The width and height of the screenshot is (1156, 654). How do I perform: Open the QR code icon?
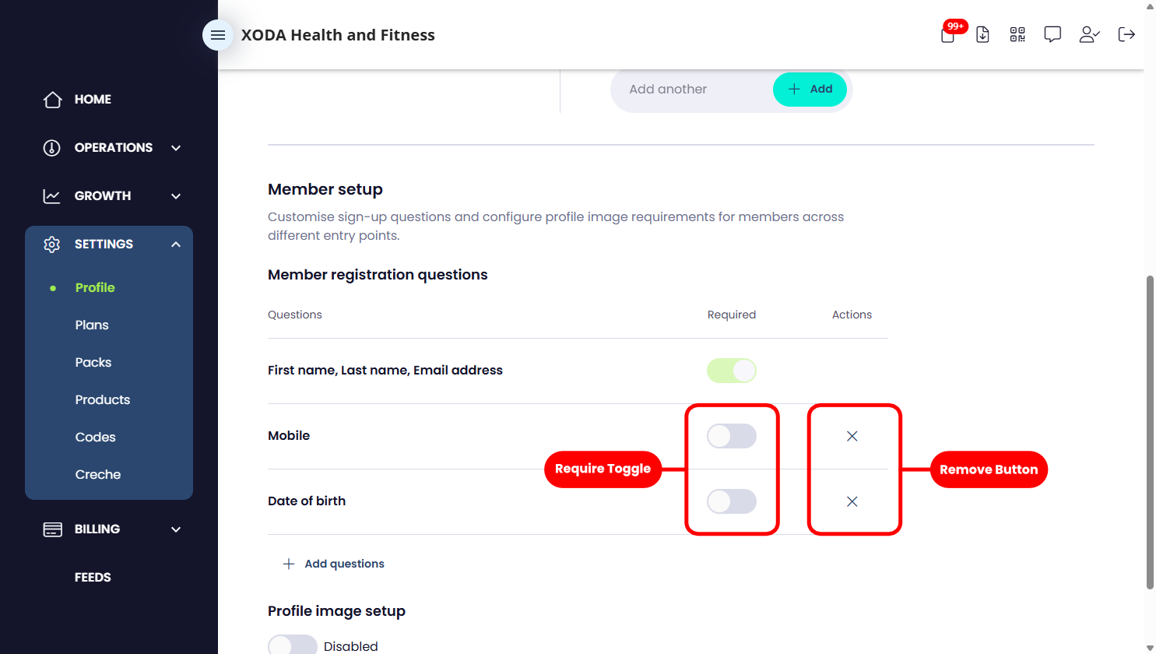coord(1017,34)
